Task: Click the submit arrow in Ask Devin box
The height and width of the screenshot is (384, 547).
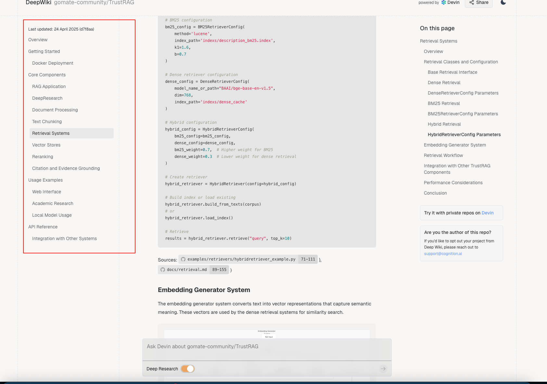Action: (x=383, y=369)
